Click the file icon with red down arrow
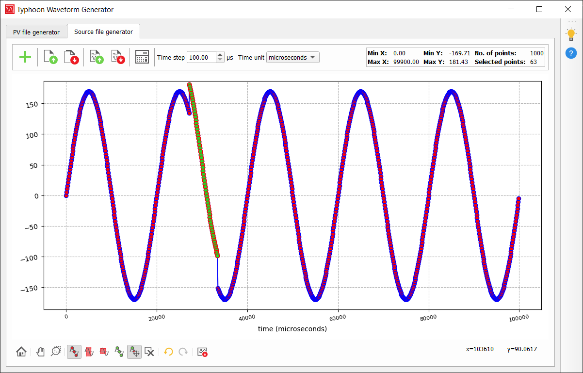583x373 pixels. click(x=71, y=57)
